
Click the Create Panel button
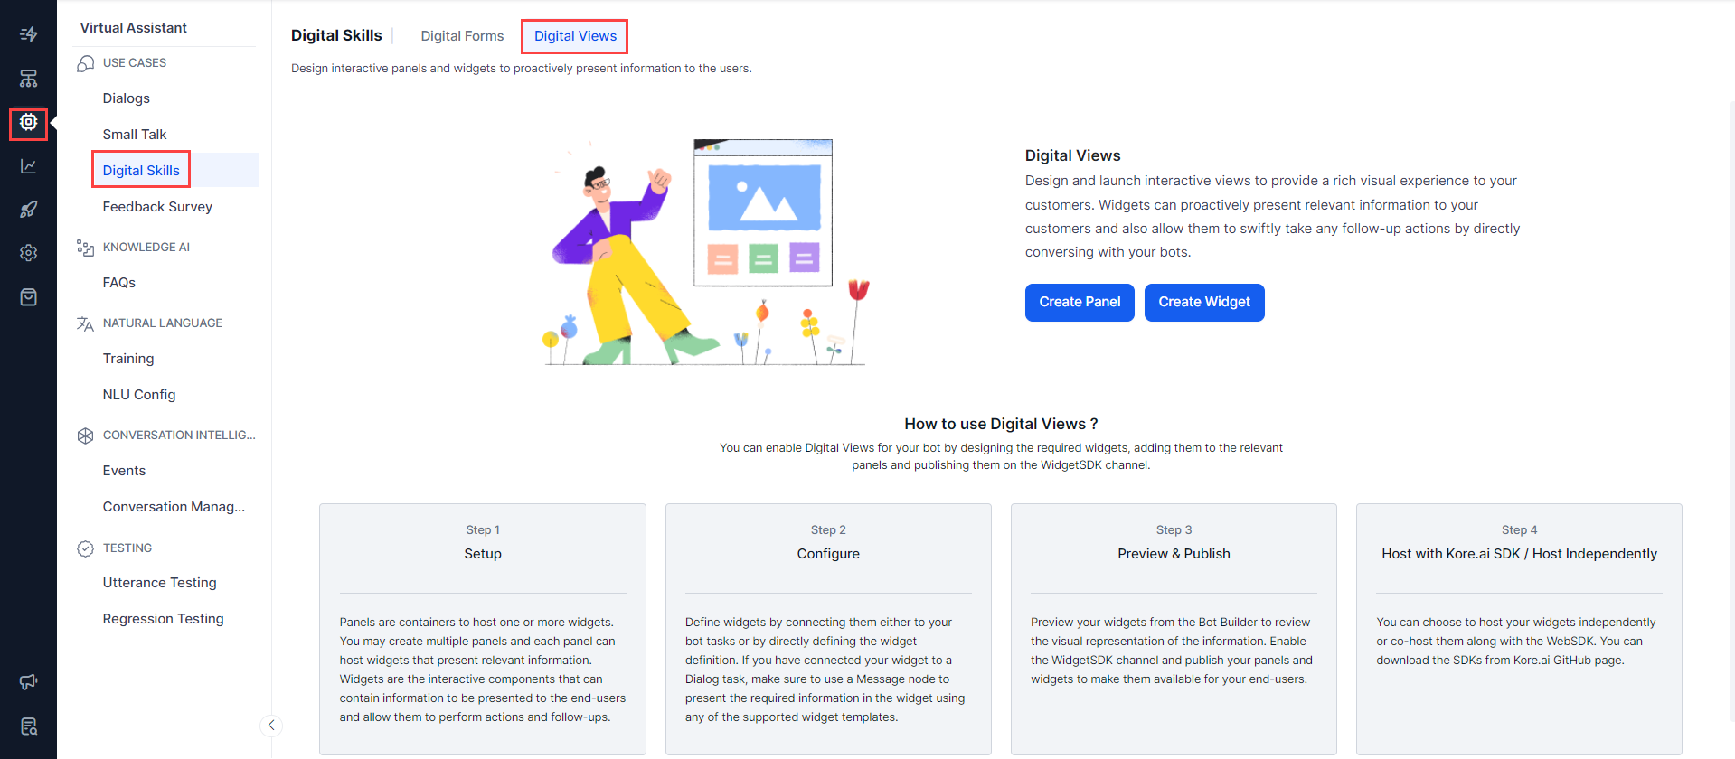pos(1079,302)
